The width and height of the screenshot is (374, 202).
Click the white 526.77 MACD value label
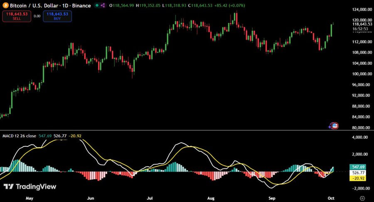[358, 173]
